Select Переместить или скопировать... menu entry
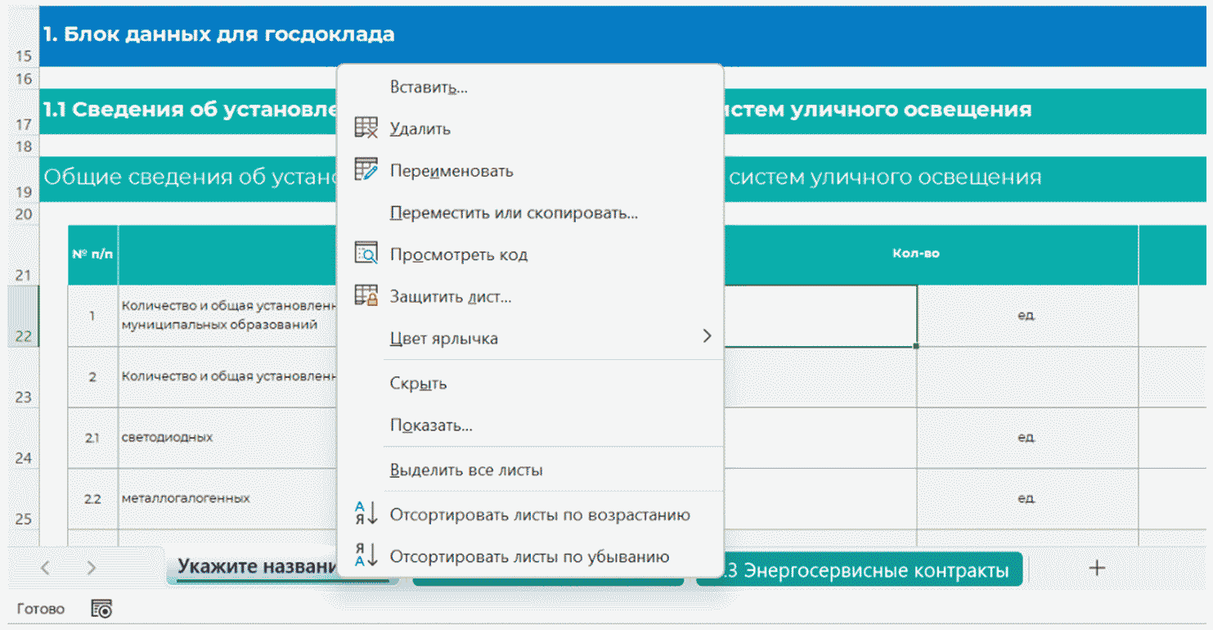The height and width of the screenshot is (630, 1213). tap(514, 213)
